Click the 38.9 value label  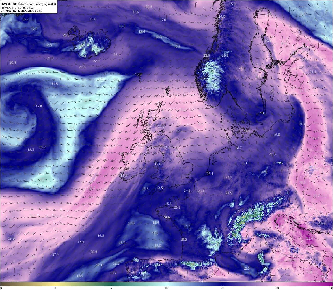click(x=302, y=183)
